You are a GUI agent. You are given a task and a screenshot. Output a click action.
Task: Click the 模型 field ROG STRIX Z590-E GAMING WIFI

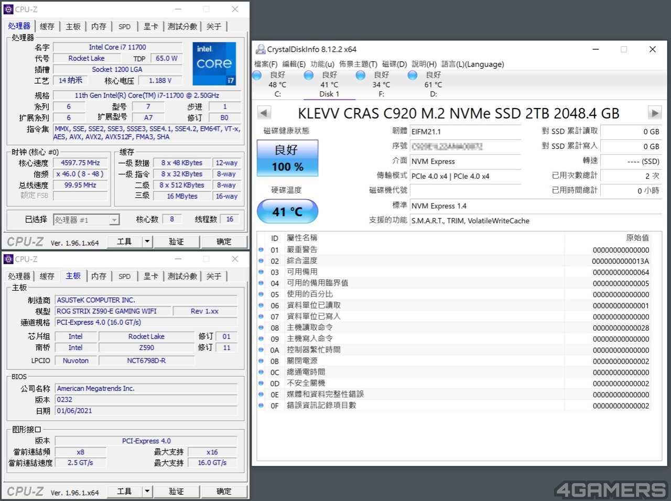(113, 311)
